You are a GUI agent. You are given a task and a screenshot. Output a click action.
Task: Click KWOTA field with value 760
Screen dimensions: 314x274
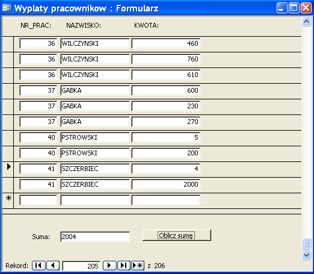[x=166, y=59]
